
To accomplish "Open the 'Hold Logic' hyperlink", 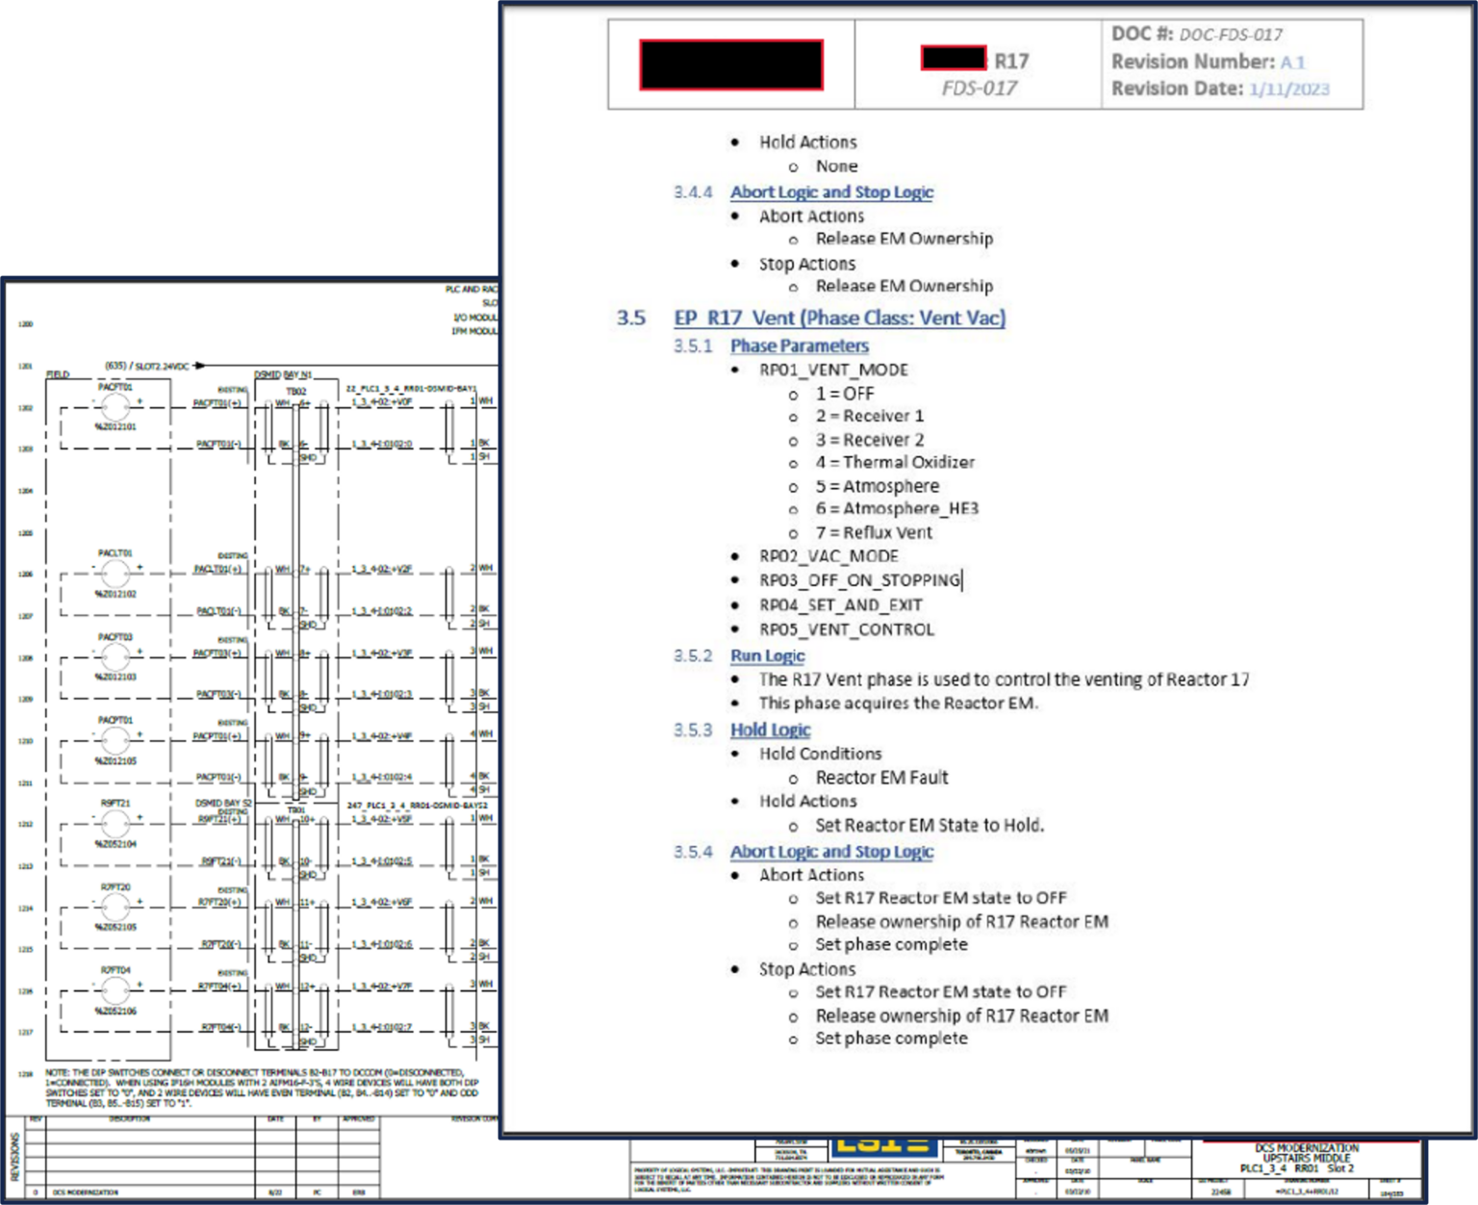I will [x=770, y=730].
